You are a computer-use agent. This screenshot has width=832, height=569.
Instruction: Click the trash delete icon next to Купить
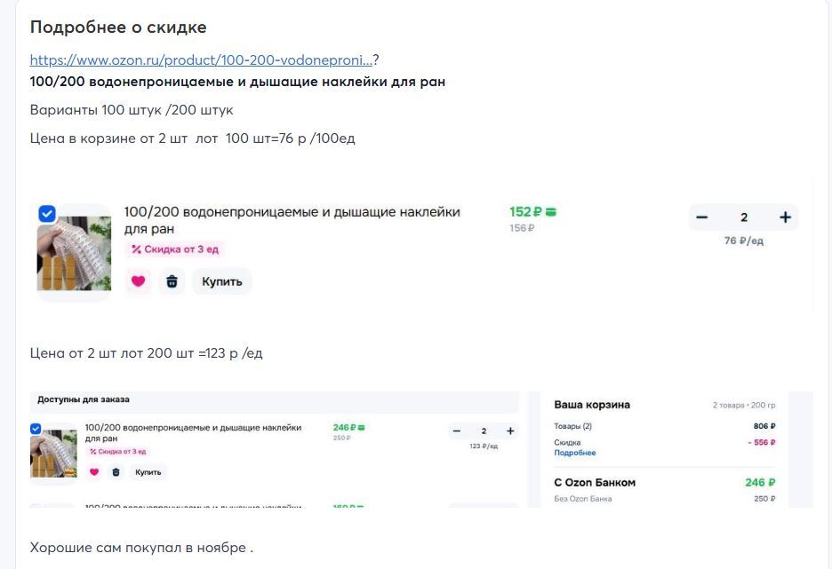pyautogui.click(x=172, y=281)
